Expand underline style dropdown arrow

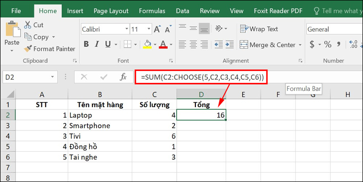[x=116, y=44]
